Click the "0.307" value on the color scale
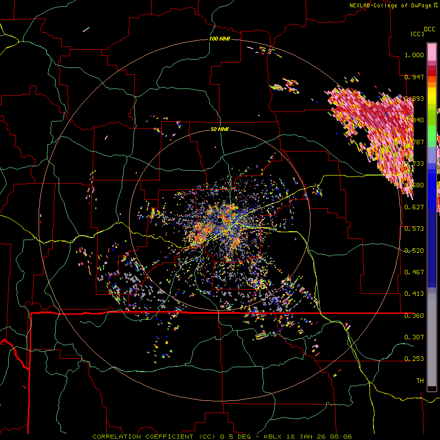This screenshot has height=440, width=440. [414, 337]
